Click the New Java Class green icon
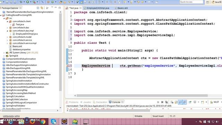 (x=52, y=2)
